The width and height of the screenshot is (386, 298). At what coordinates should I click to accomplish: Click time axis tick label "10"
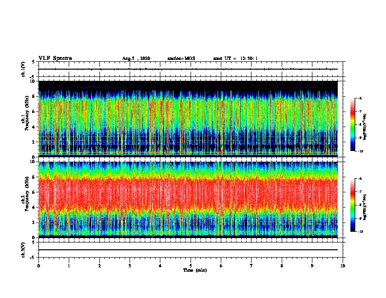pos(343,266)
